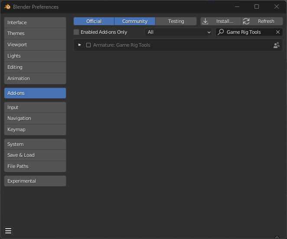The image size is (287, 239).
Task: Close the Blender Preferences window
Action: coord(277,7)
